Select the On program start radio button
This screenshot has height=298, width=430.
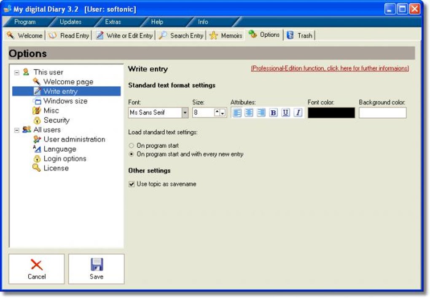(x=132, y=146)
